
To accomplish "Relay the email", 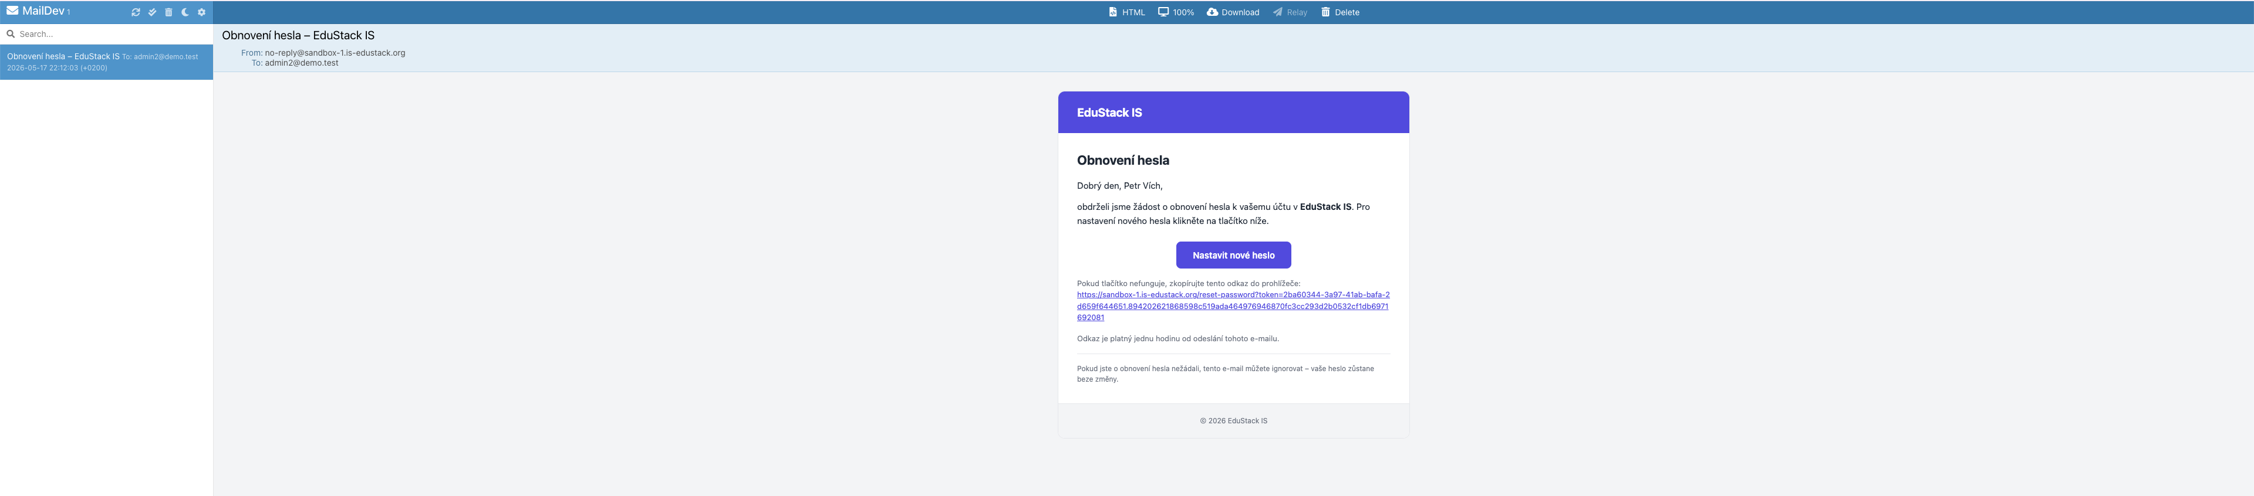I will 1290,12.
